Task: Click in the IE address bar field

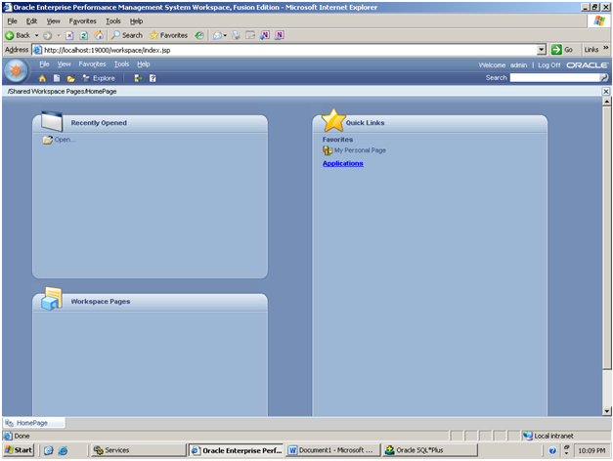Action: tap(285, 50)
